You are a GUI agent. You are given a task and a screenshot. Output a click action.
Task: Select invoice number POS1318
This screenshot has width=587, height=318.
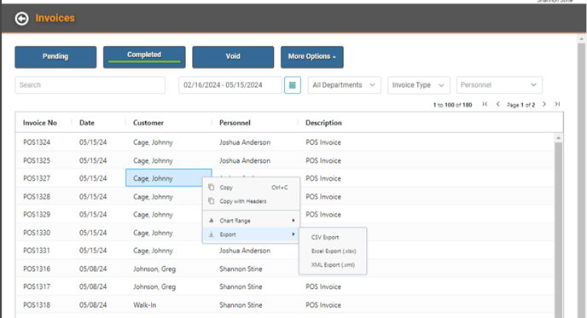tap(37, 305)
